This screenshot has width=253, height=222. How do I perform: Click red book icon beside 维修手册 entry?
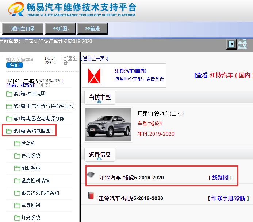[91, 196]
